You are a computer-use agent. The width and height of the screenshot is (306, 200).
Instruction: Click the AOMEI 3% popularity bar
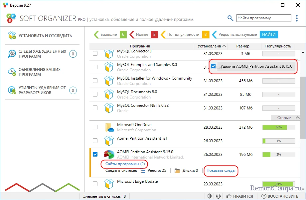pyautogui.click(x=279, y=155)
